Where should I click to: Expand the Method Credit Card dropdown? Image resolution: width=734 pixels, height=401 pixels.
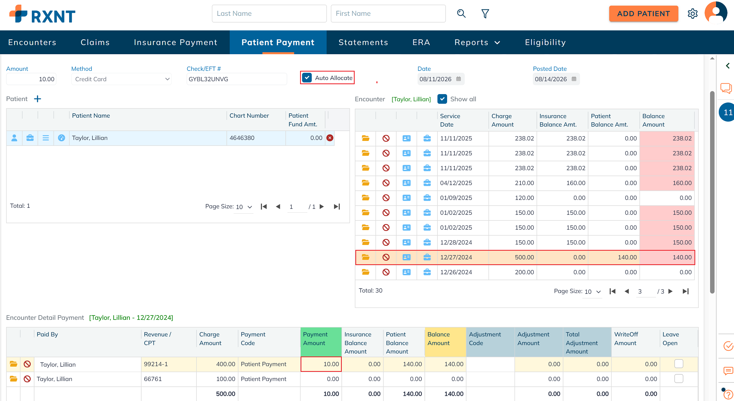[121, 79]
